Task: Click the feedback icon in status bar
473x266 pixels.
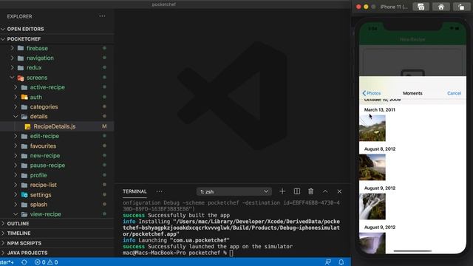Action: (328, 262)
